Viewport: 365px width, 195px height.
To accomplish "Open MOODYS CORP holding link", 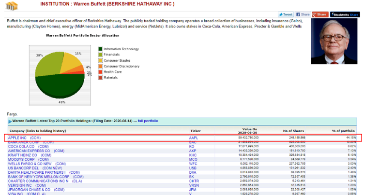I will [29, 159].
